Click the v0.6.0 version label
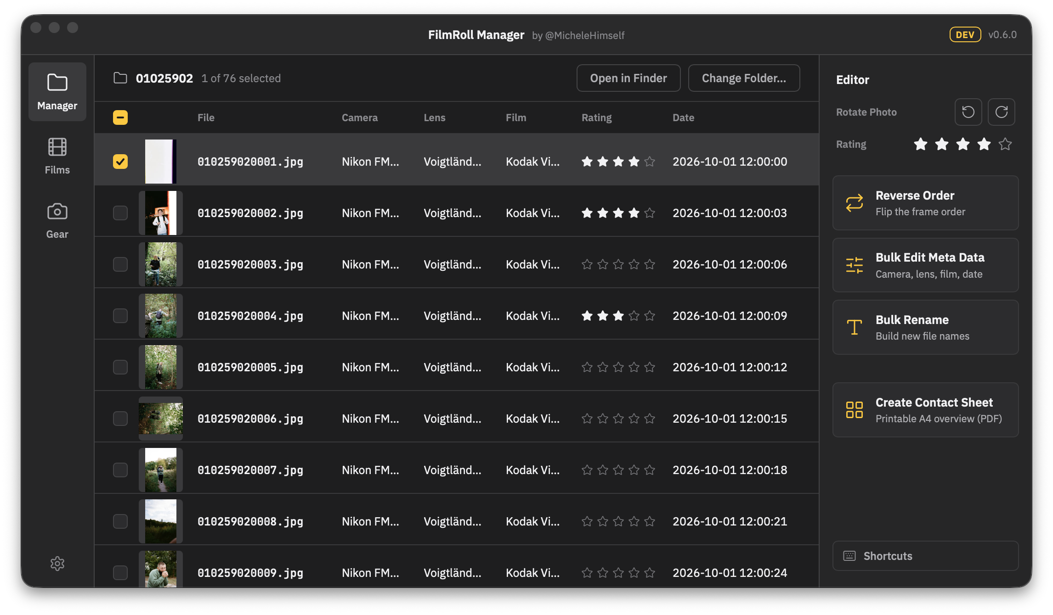Viewport: 1053px width, 615px height. coord(1002,34)
